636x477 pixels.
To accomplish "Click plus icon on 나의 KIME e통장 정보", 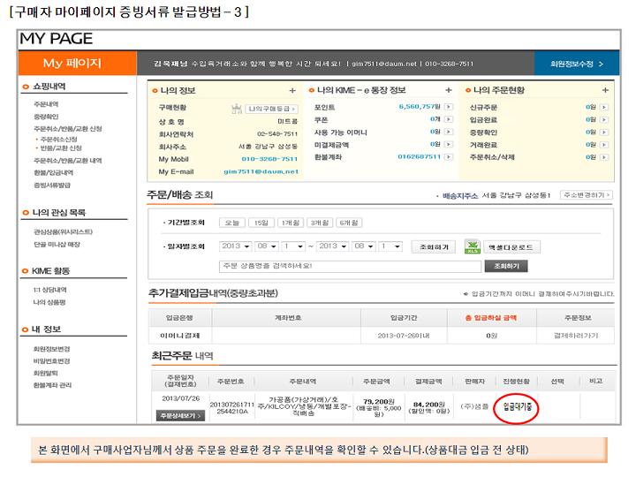I will coord(449,90).
